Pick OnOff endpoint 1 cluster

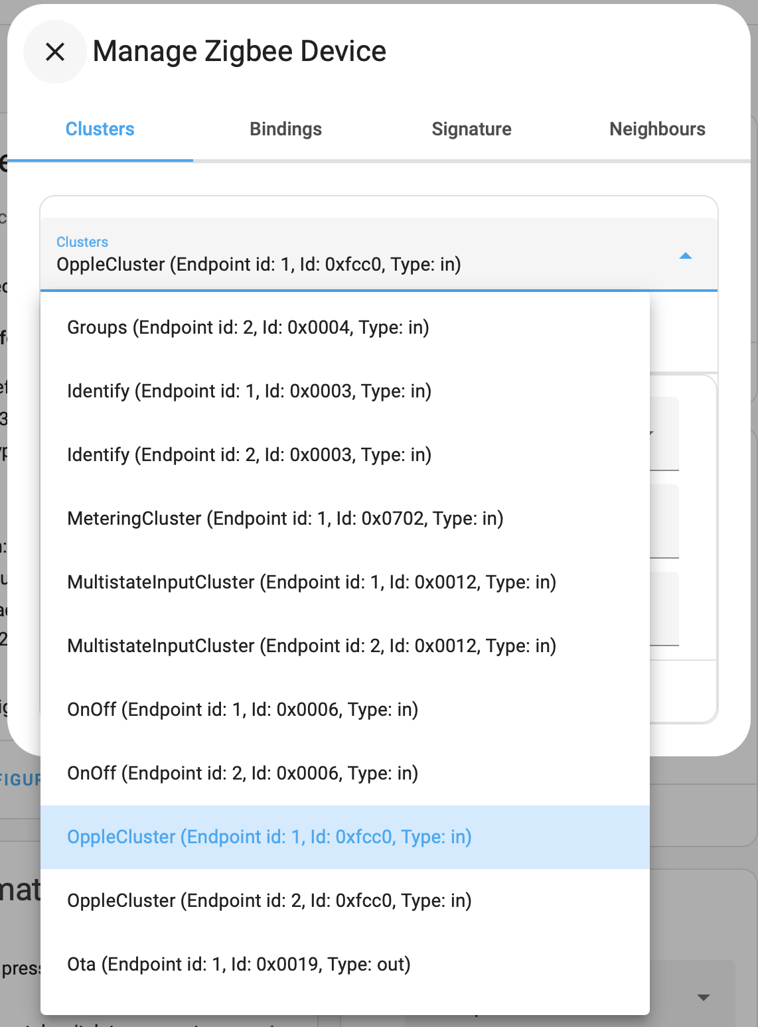coord(345,710)
